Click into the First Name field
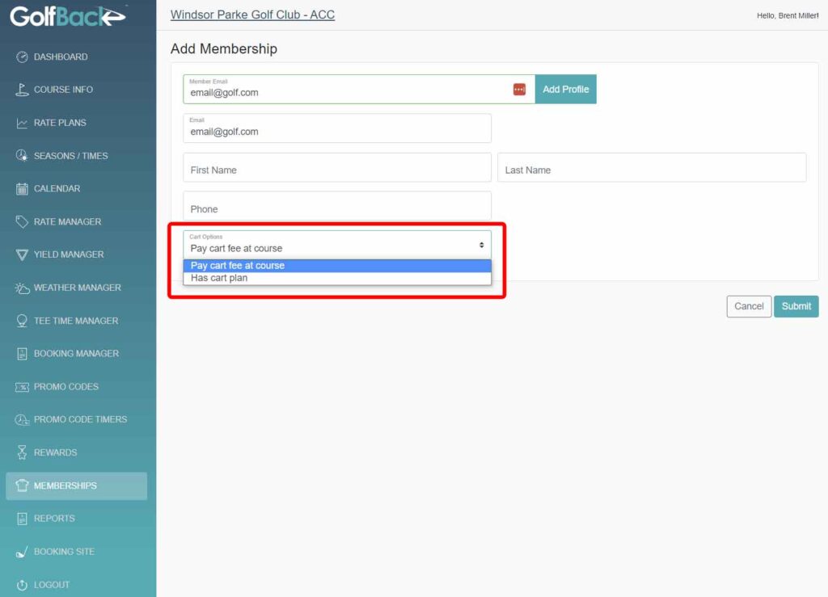 [336, 168]
